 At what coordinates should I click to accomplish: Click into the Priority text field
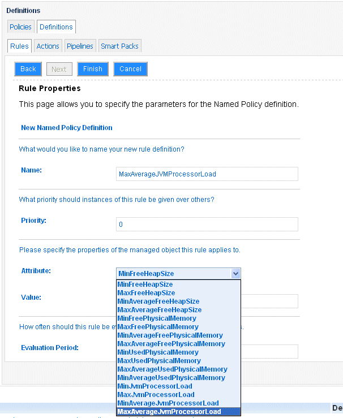[207, 224]
